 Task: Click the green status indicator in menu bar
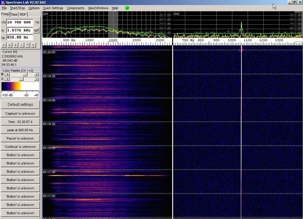(127, 8)
